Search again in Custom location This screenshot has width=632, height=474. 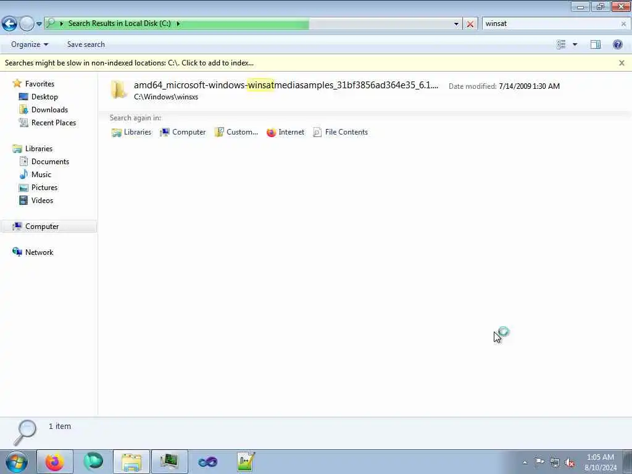(236, 132)
